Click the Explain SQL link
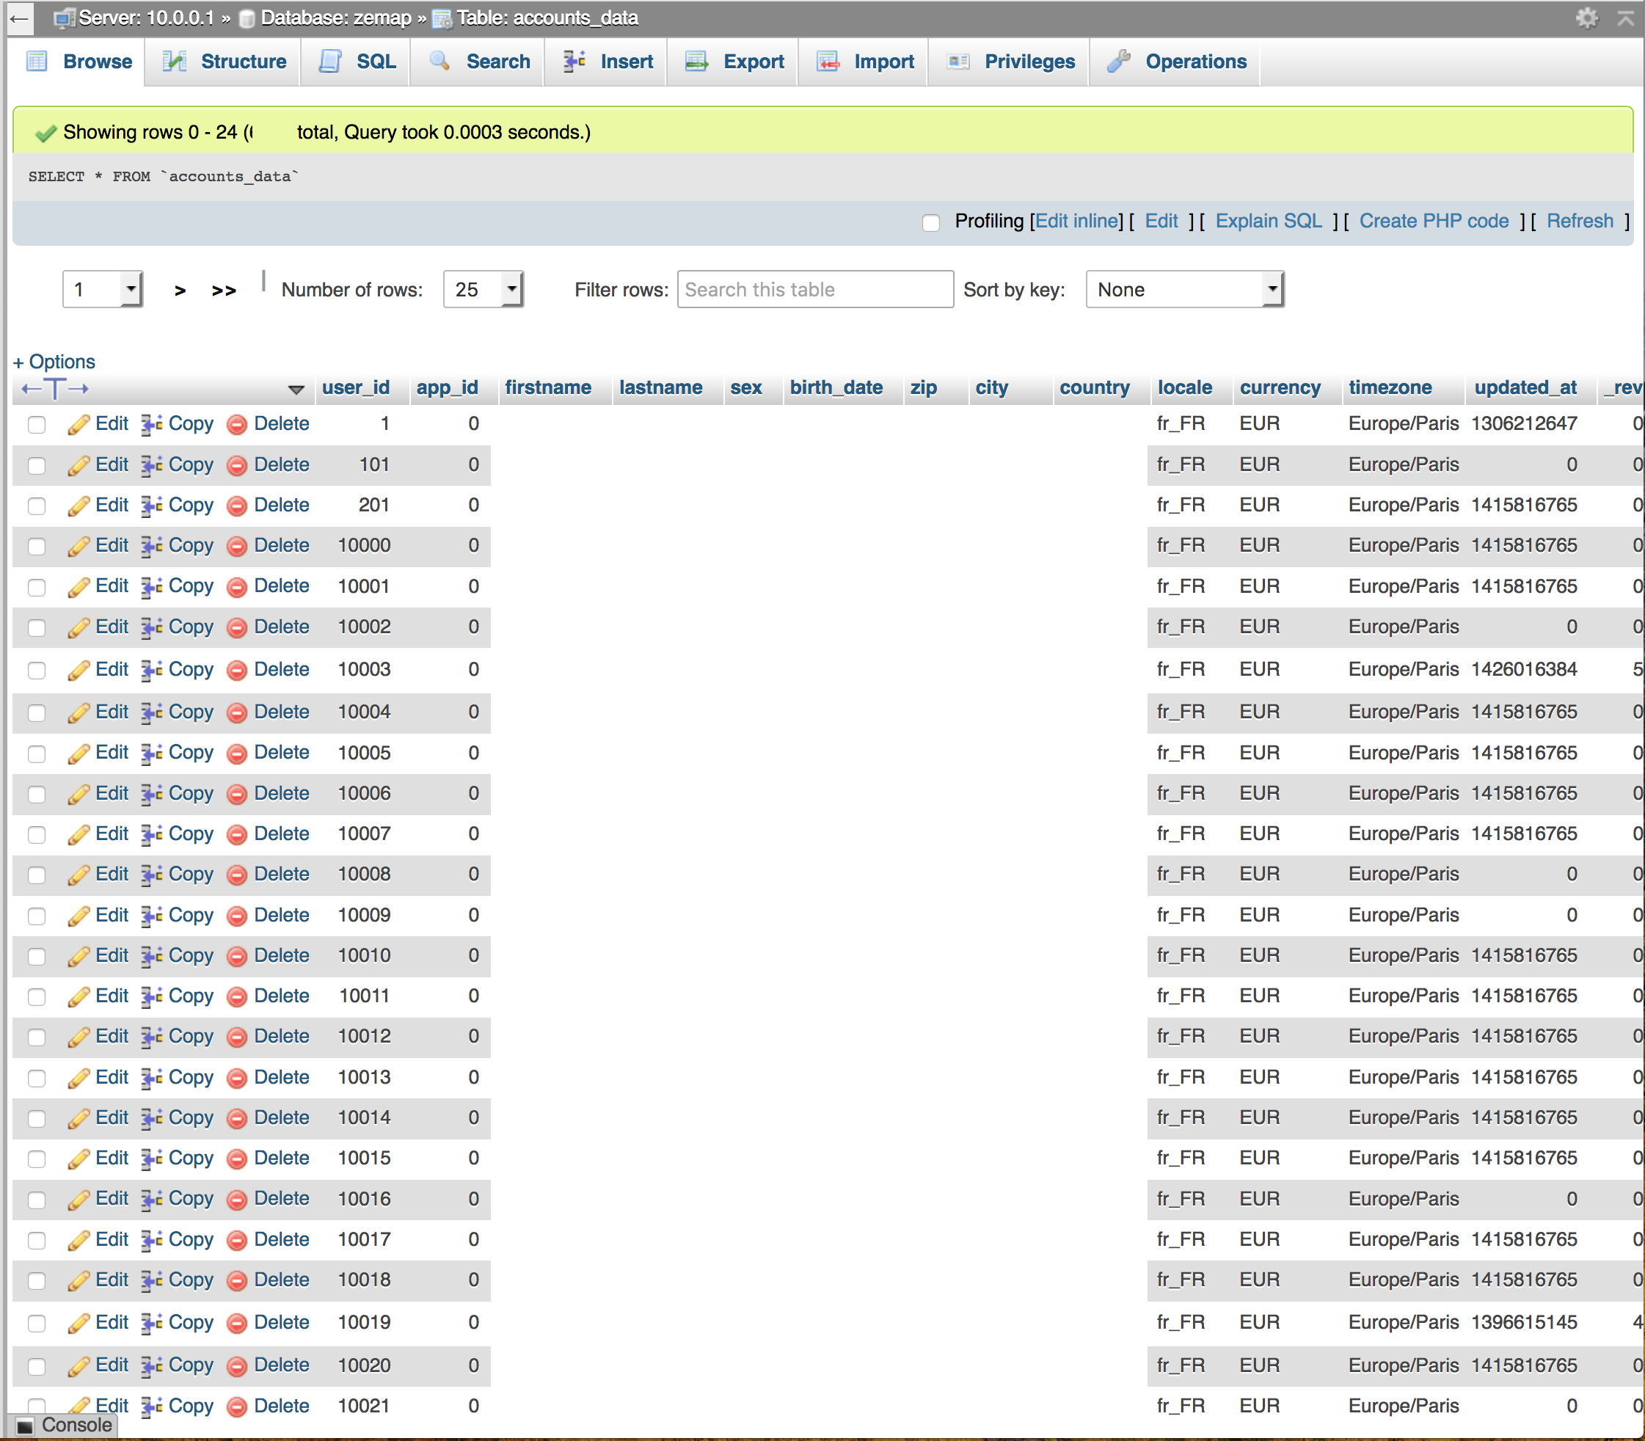1645x1441 pixels. pyautogui.click(x=1268, y=221)
